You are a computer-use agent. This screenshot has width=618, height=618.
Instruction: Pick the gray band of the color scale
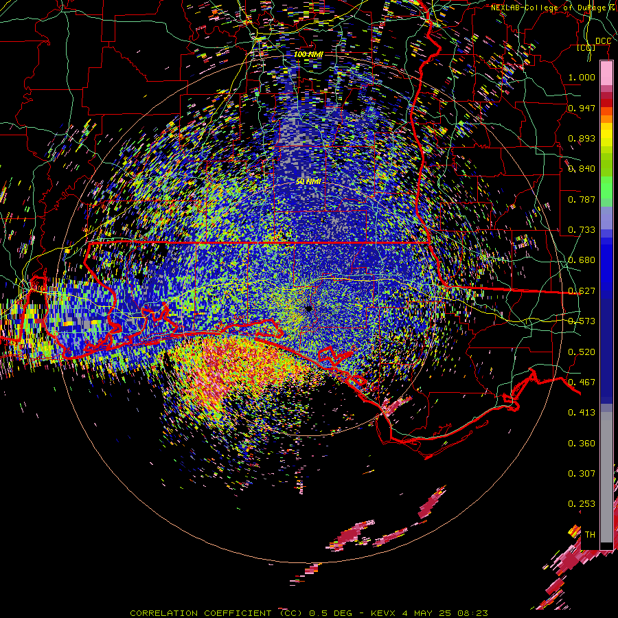click(606, 477)
